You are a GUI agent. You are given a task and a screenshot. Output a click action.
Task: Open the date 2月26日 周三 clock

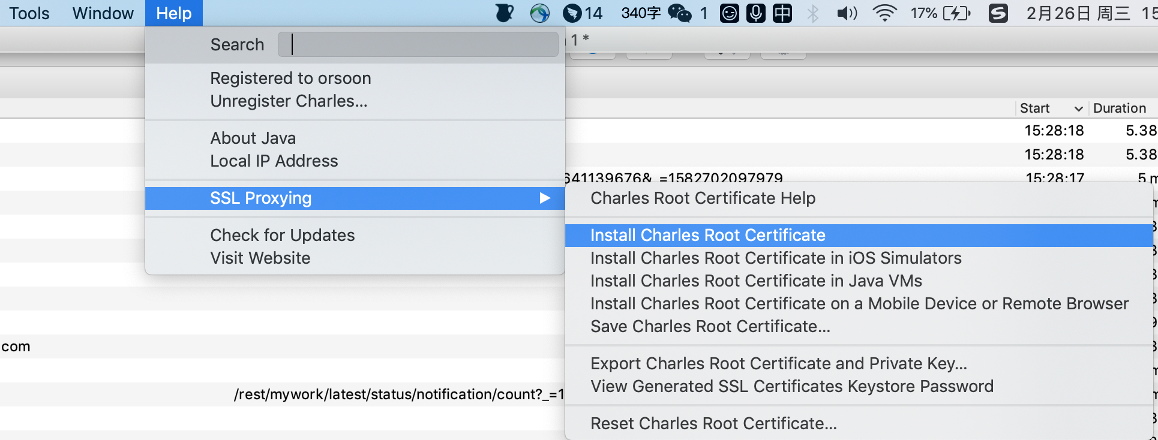[x=1078, y=13]
